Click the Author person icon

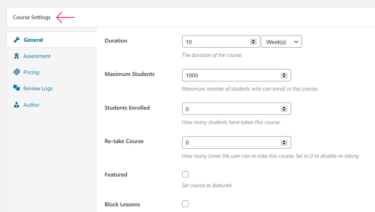(17, 105)
